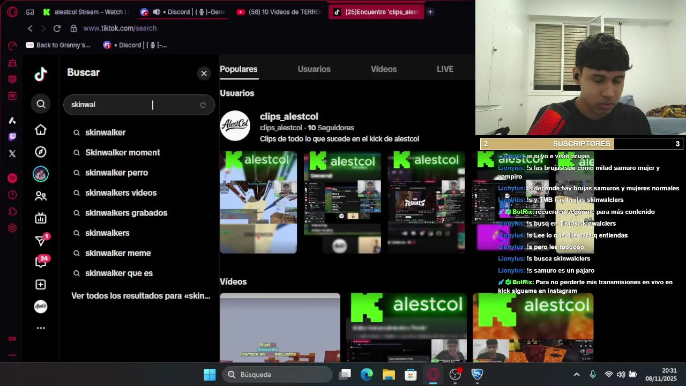Open 'Nivel Diamante' video in Vídeos section
This screenshot has height=386, width=686.
280,328
